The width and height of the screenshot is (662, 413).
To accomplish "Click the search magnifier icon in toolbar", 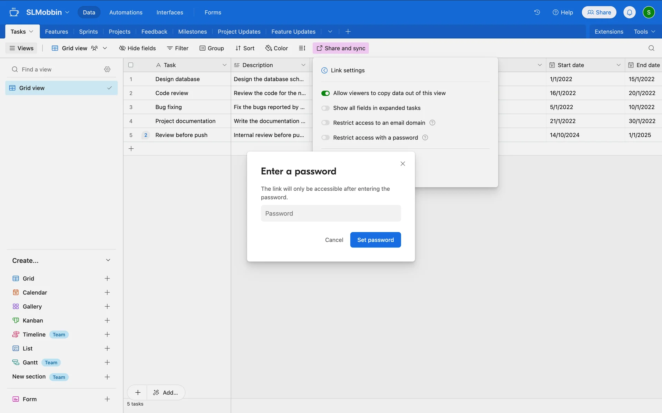I will [x=651, y=48].
